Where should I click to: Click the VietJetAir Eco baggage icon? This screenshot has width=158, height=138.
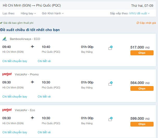click(x=110, y=119)
